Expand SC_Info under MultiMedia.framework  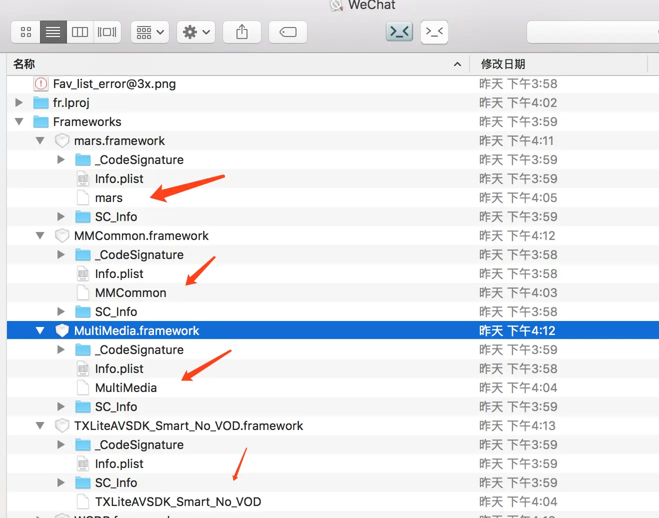60,406
